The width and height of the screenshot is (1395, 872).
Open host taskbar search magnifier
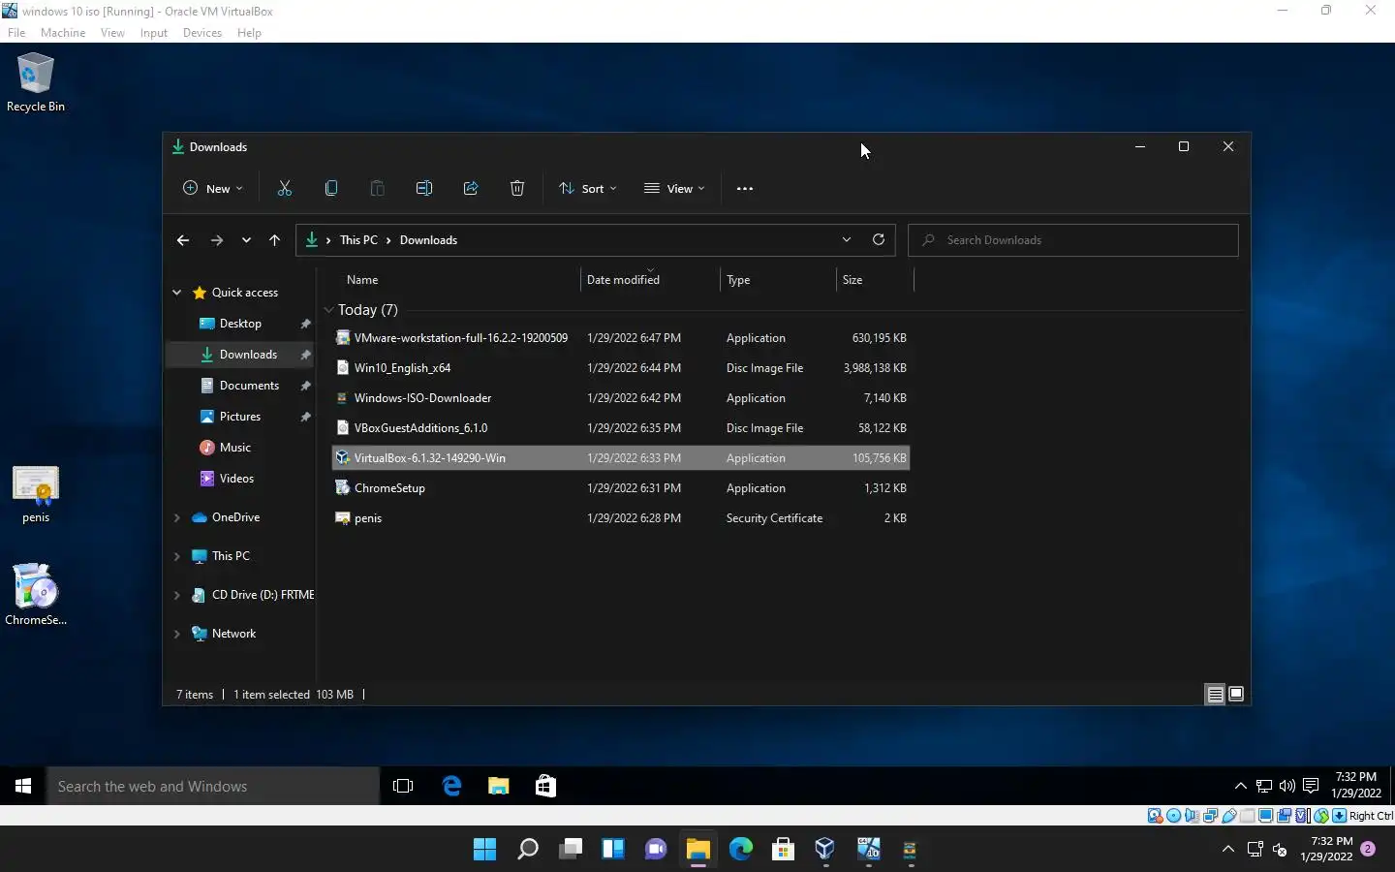(528, 850)
